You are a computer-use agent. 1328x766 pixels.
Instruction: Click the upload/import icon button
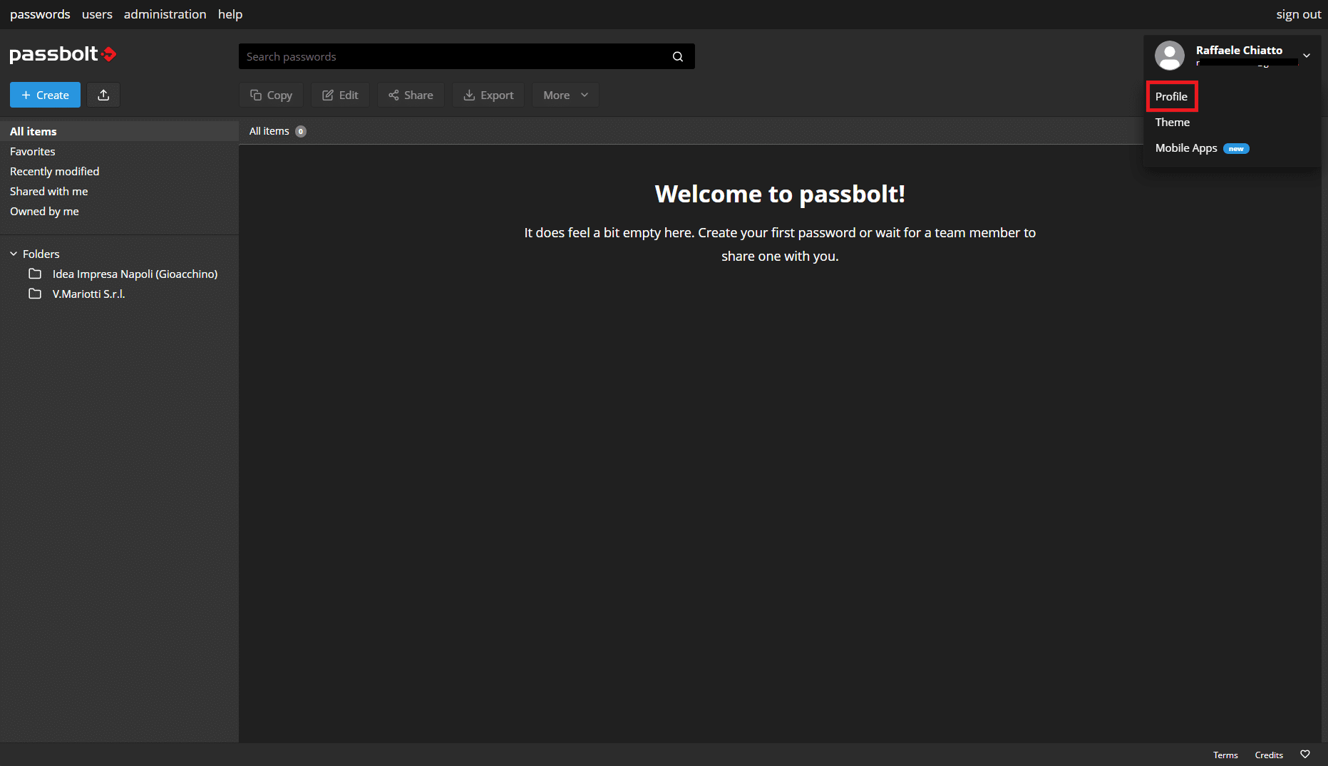(103, 95)
